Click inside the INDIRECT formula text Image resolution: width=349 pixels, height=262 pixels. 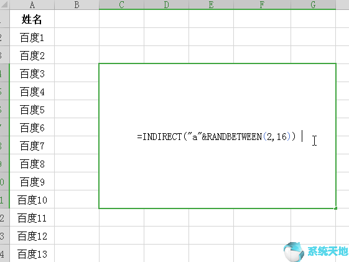[x=216, y=136]
